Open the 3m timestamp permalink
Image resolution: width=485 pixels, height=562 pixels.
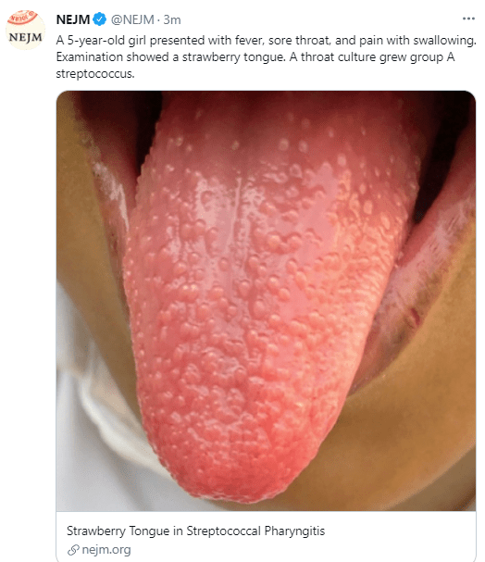pos(172,19)
